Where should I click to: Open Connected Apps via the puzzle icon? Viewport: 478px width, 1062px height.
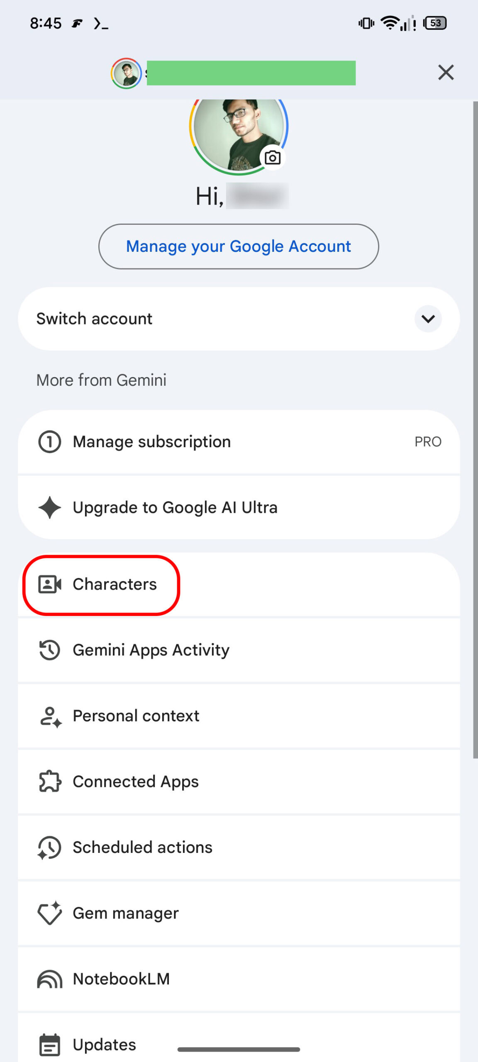(49, 782)
